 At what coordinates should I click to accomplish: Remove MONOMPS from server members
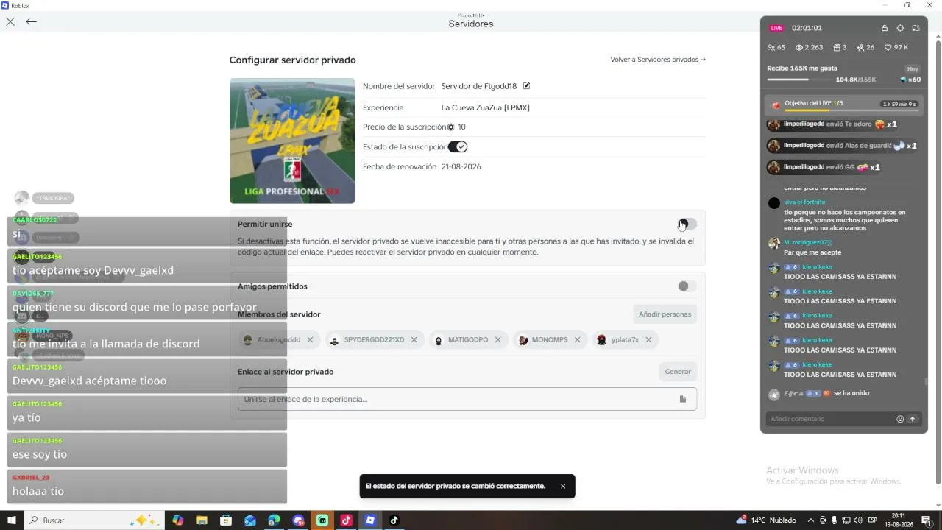tap(577, 339)
